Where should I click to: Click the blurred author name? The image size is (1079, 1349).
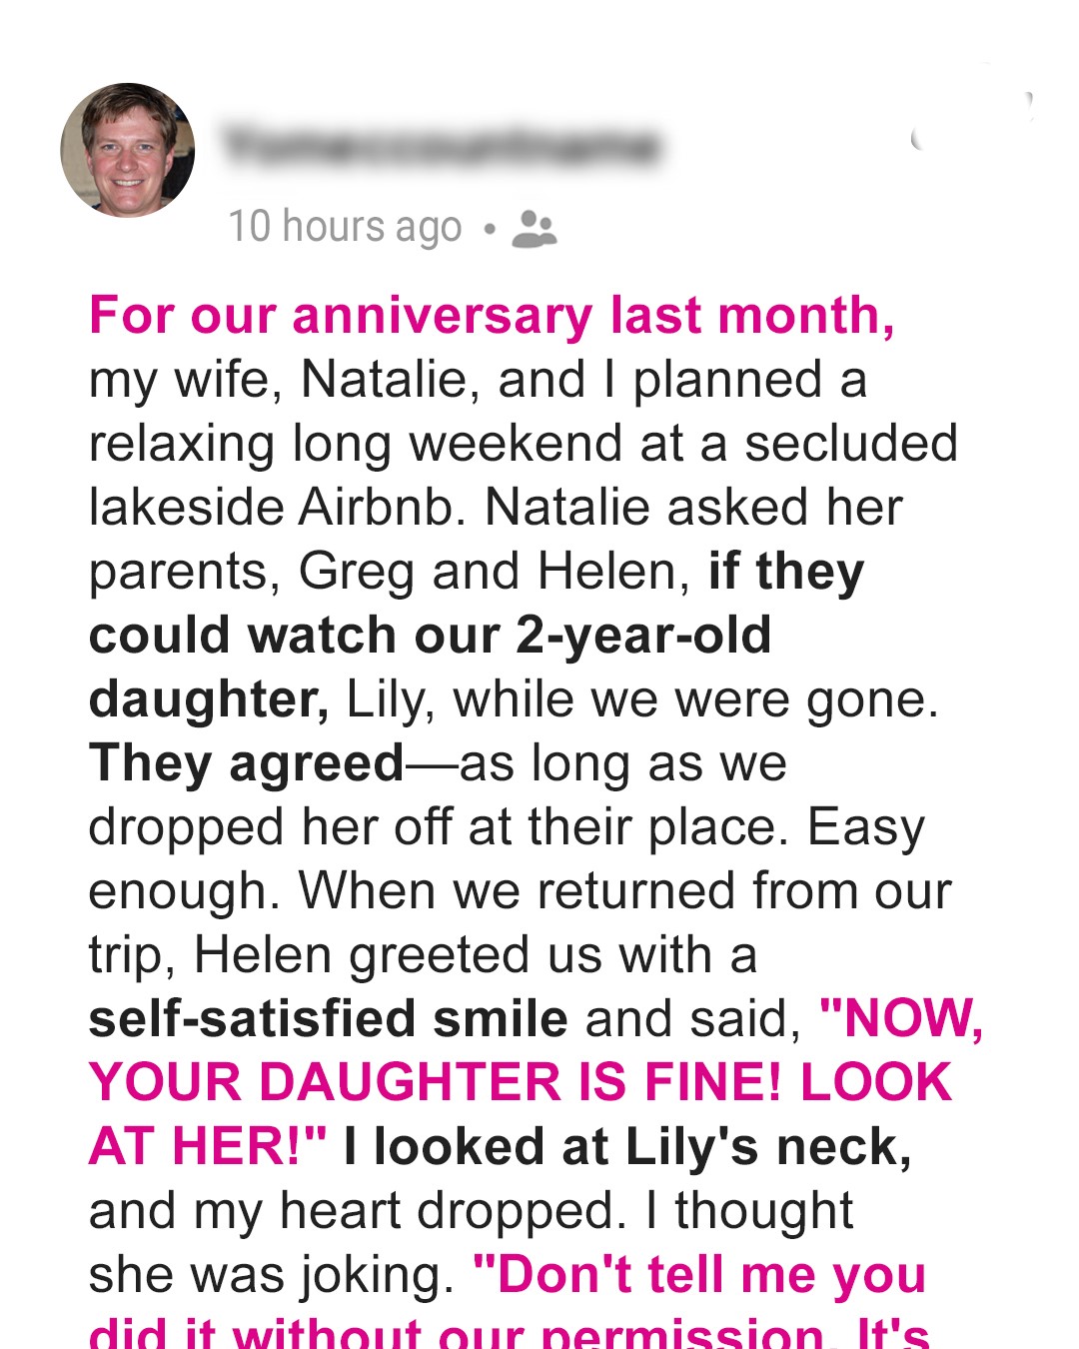(x=441, y=147)
